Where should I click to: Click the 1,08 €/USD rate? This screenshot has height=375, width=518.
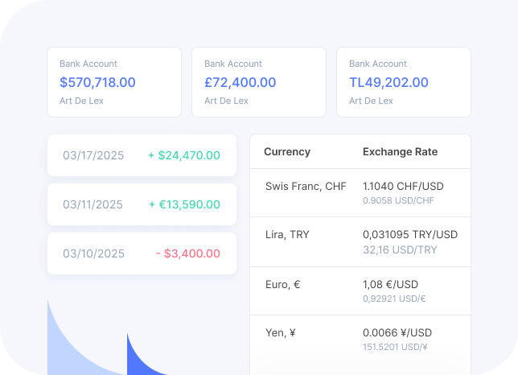(390, 285)
